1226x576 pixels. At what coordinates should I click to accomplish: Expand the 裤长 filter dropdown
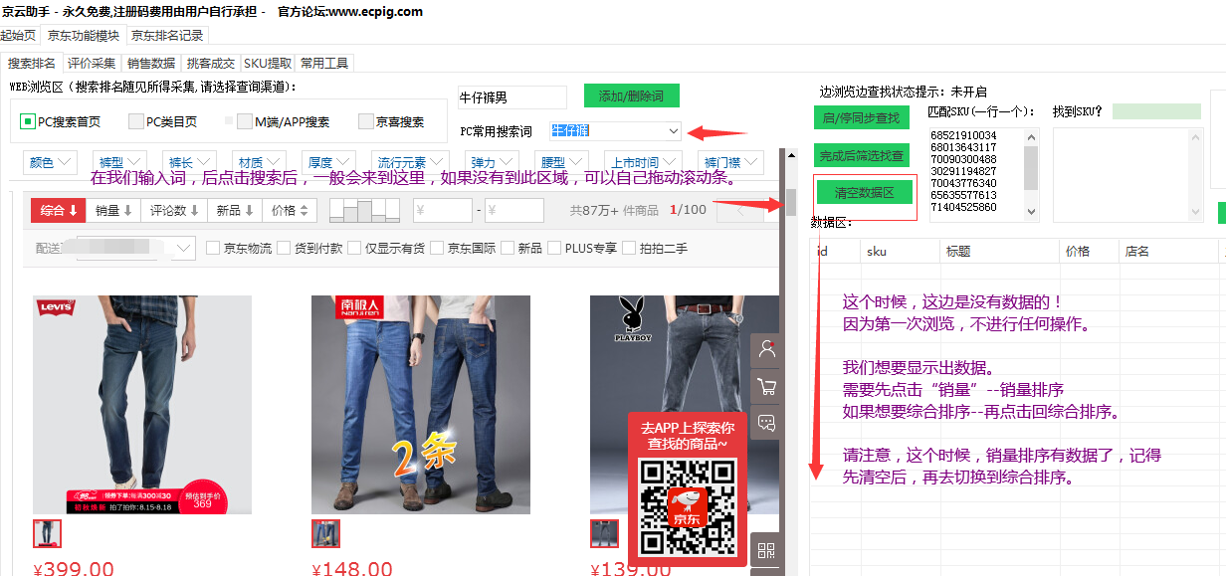(x=189, y=162)
